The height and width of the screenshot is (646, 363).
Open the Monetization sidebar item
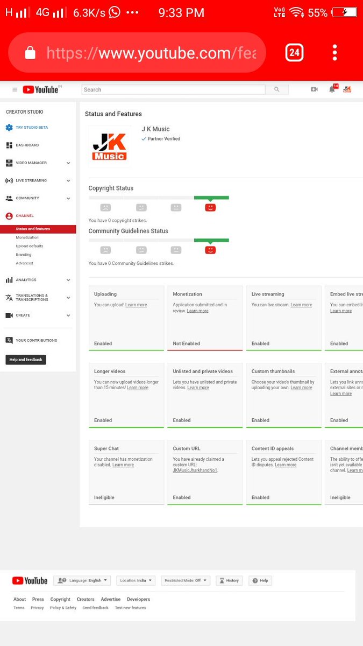pyautogui.click(x=27, y=237)
